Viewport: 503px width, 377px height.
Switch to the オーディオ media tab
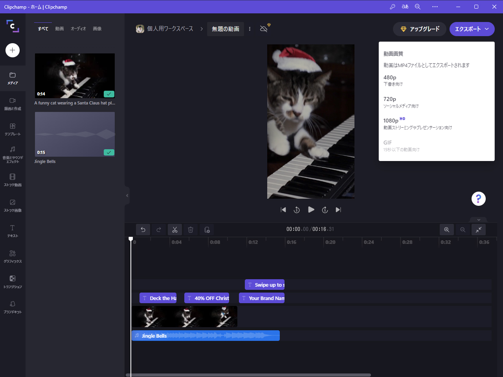pos(78,29)
